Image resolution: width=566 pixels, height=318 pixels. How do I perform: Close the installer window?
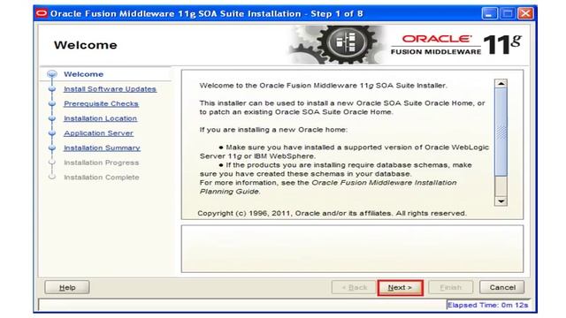(x=525, y=14)
